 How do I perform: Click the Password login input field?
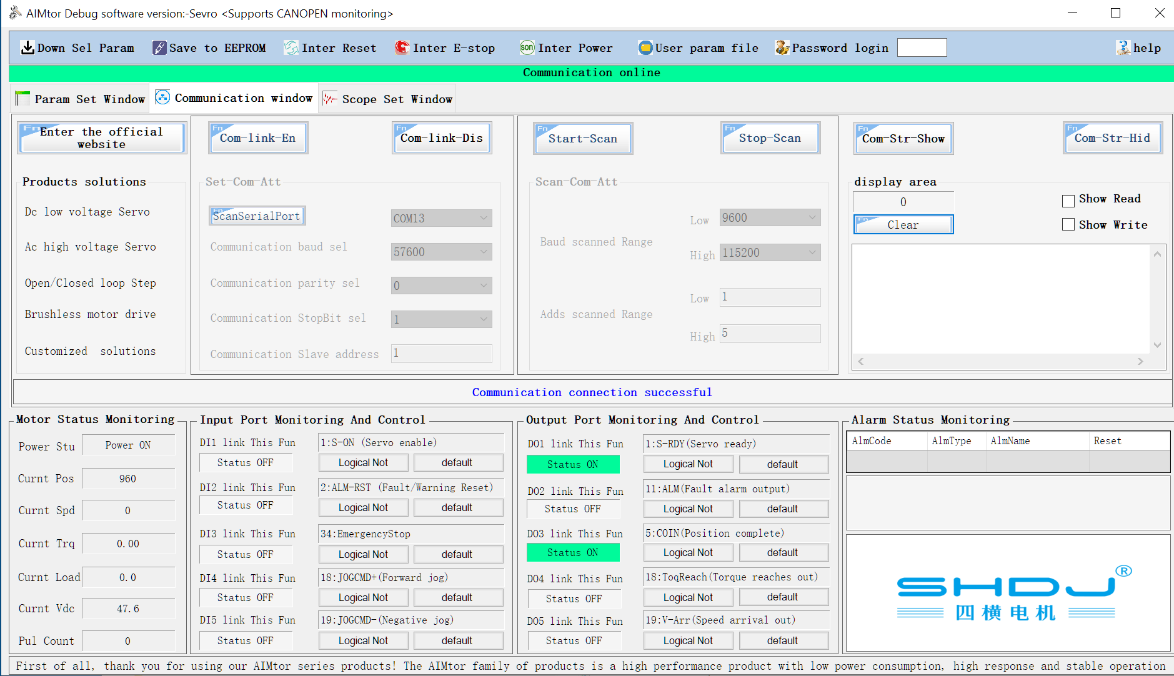pos(922,48)
